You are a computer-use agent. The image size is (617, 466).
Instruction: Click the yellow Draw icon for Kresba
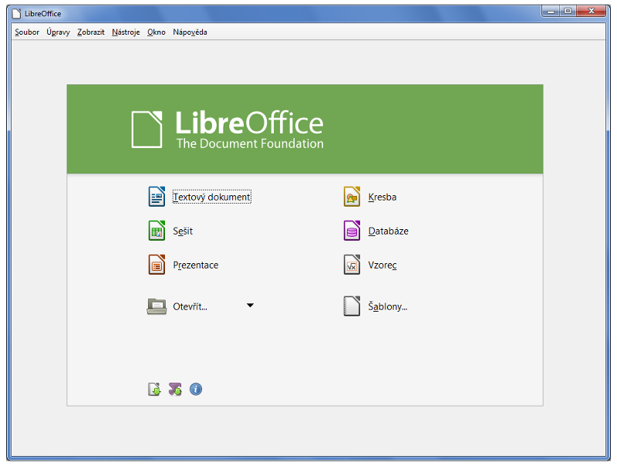352,197
